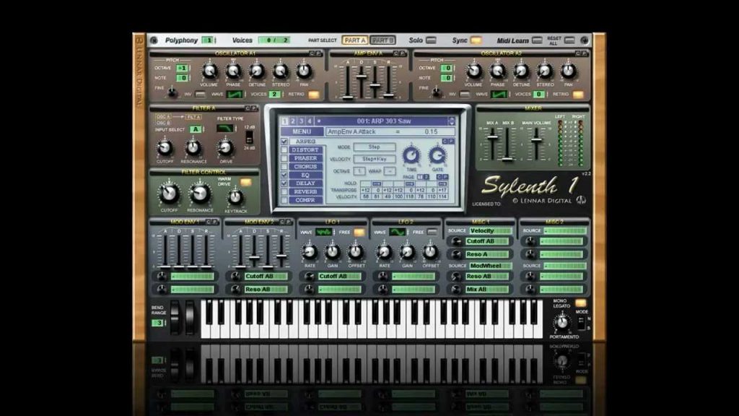Switch to PART B
Image resolution: width=739 pixels, height=416 pixels.
tap(382, 40)
